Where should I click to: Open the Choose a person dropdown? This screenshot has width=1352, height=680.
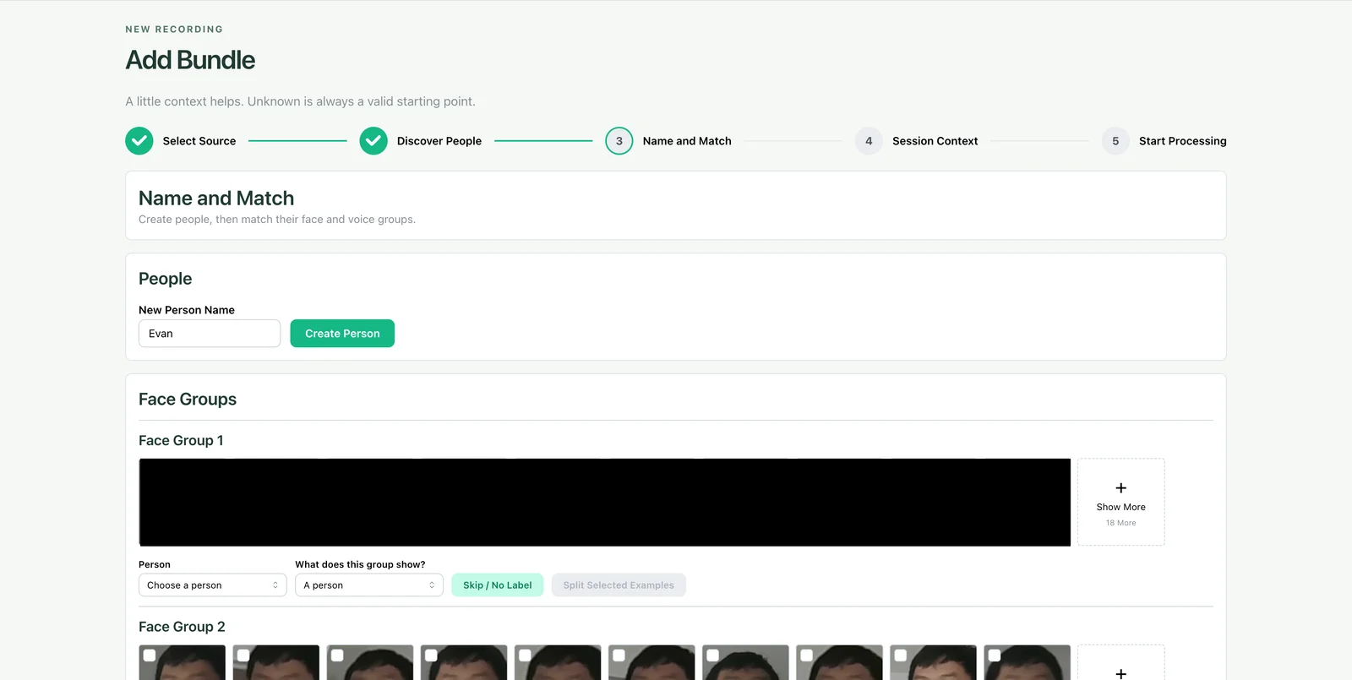213,585
